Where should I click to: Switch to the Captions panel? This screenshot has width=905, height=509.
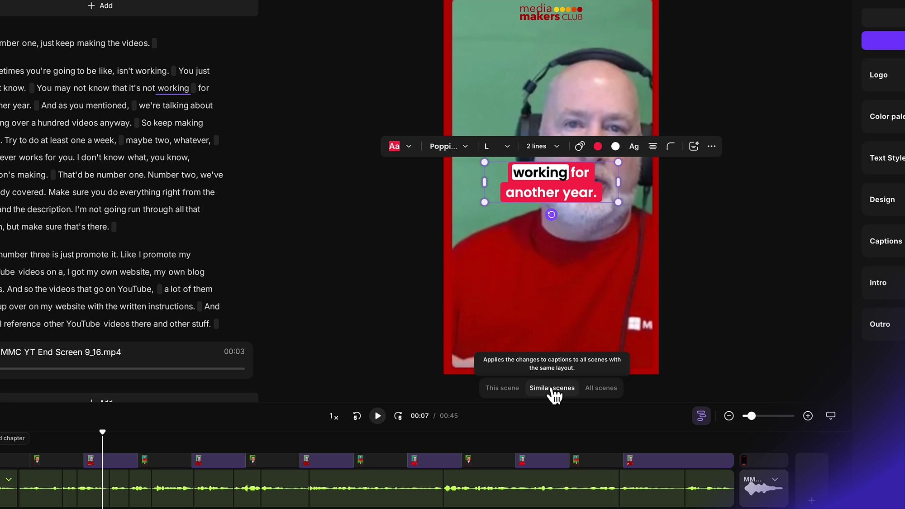coord(885,241)
